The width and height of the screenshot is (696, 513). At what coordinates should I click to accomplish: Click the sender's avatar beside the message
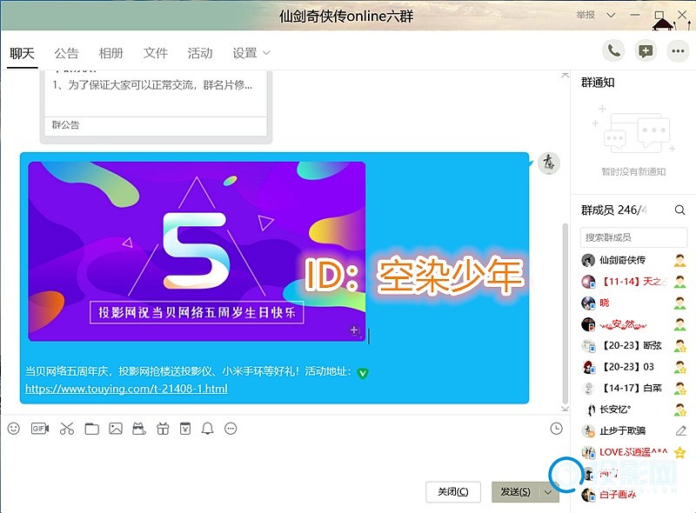pyautogui.click(x=549, y=163)
